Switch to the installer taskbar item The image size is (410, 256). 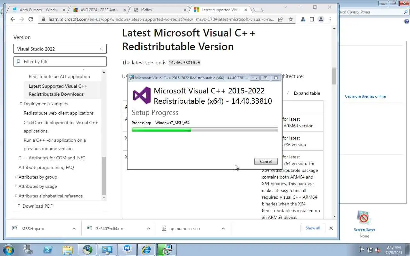167,250
